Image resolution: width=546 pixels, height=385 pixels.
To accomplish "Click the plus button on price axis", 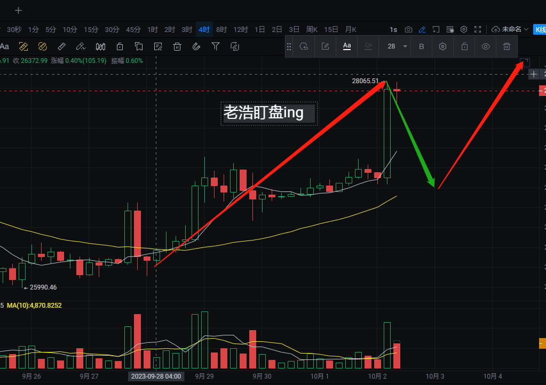I will [x=534, y=74].
